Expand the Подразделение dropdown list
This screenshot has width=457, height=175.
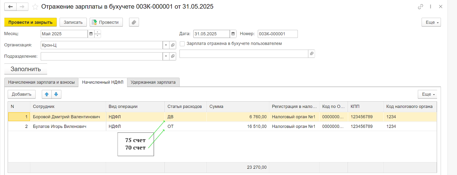pyautogui.click(x=166, y=56)
